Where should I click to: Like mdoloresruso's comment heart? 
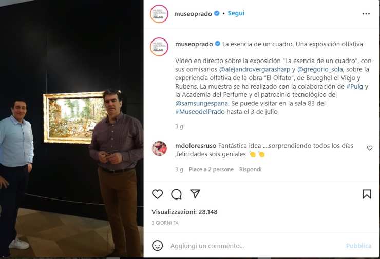point(370,148)
